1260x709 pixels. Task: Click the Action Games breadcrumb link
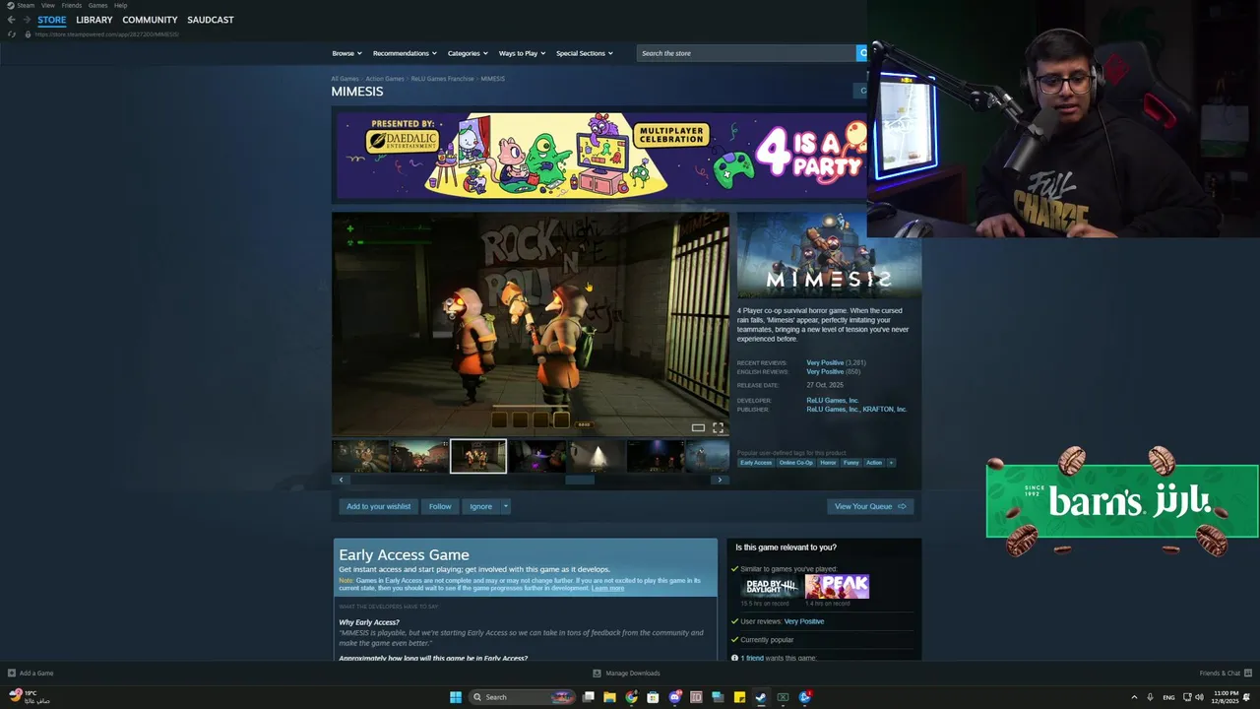[385, 79]
